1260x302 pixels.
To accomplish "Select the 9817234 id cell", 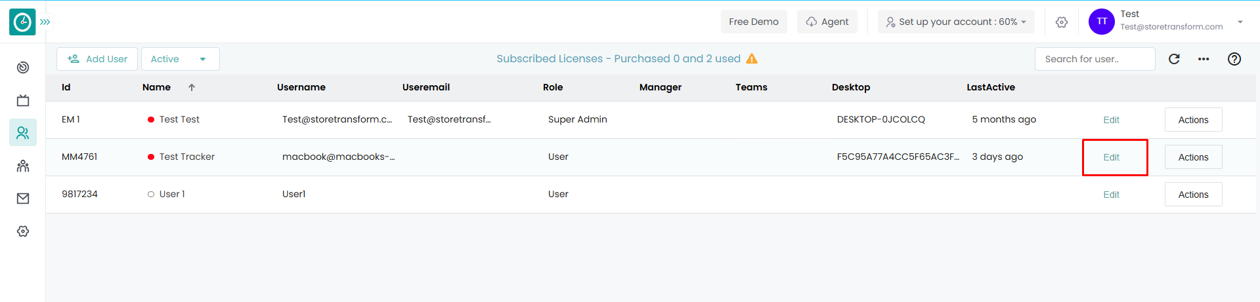I will coord(79,194).
